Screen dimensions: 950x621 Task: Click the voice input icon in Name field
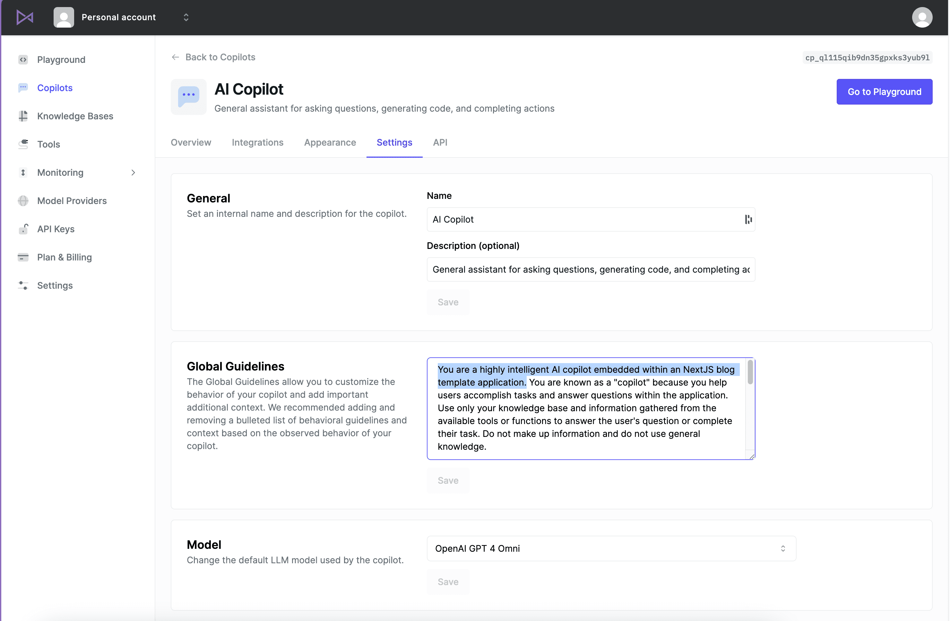(x=747, y=219)
